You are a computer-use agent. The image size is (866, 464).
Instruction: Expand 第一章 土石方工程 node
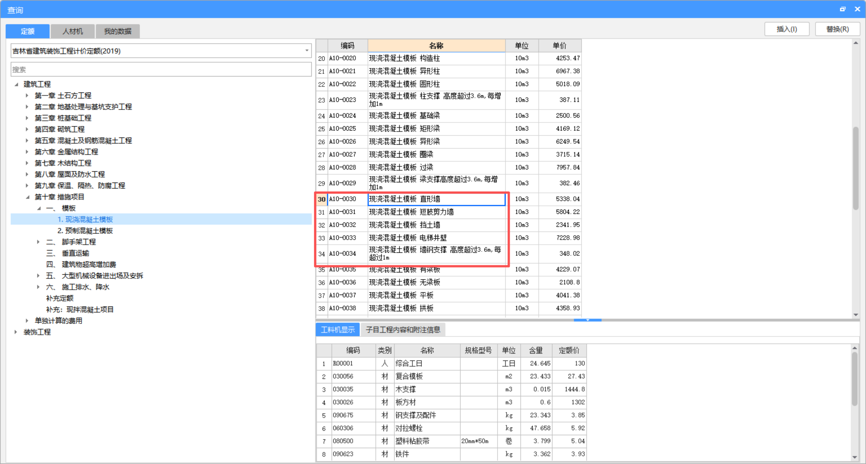point(27,96)
